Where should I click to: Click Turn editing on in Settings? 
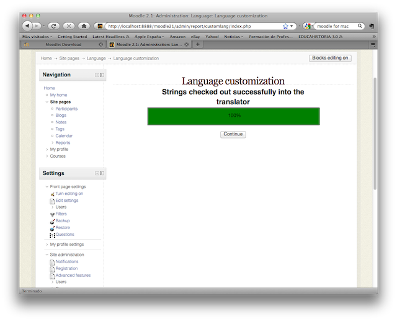coord(69,194)
